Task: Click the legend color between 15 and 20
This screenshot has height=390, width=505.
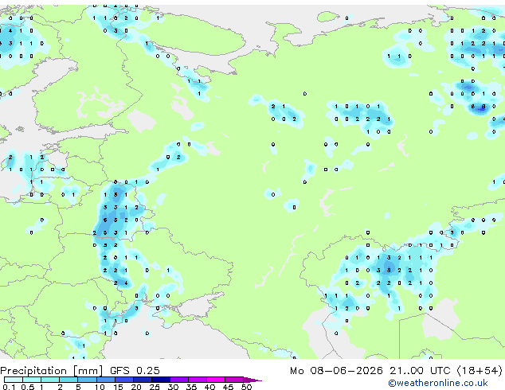Action: tap(124, 380)
